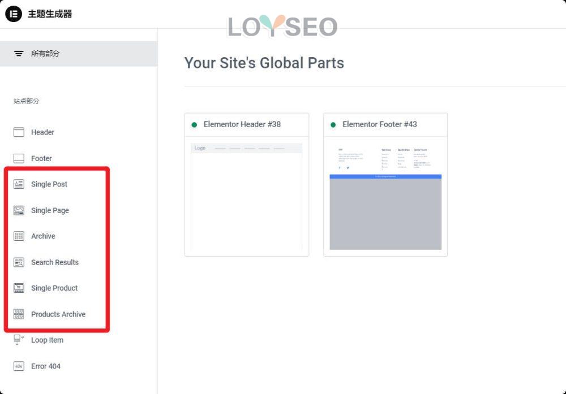The width and height of the screenshot is (566, 394).
Task: Click the 站点部分 section label
Action: click(26, 101)
